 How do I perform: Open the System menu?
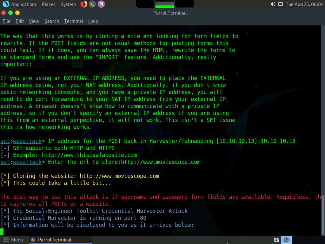pyautogui.click(x=68, y=4)
